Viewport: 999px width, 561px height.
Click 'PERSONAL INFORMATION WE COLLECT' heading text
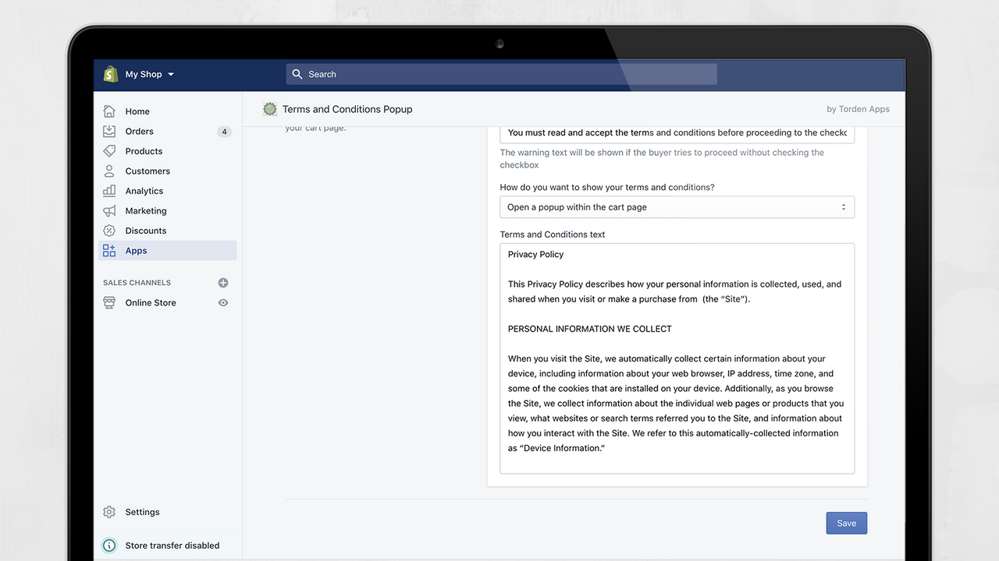coord(590,329)
